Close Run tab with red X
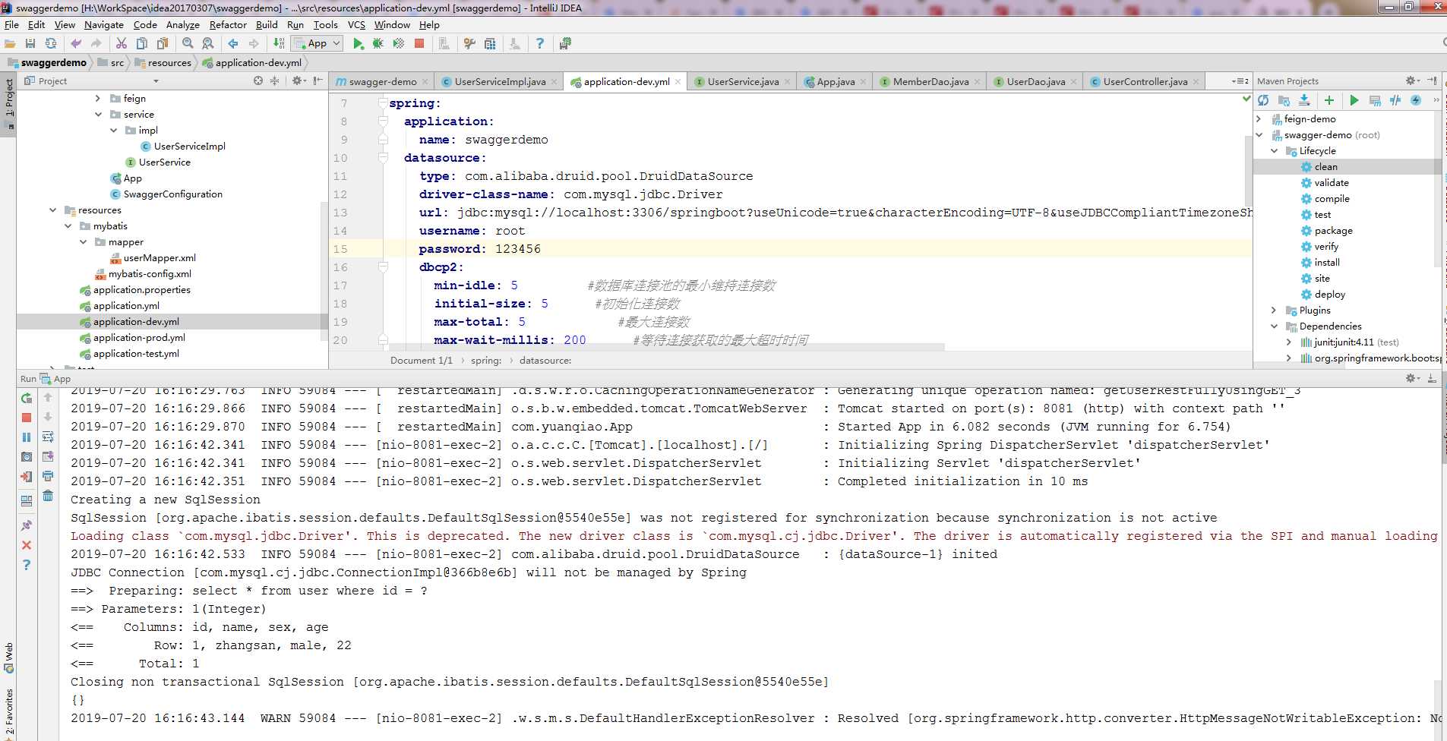This screenshot has height=741, width=1447. 27,545
